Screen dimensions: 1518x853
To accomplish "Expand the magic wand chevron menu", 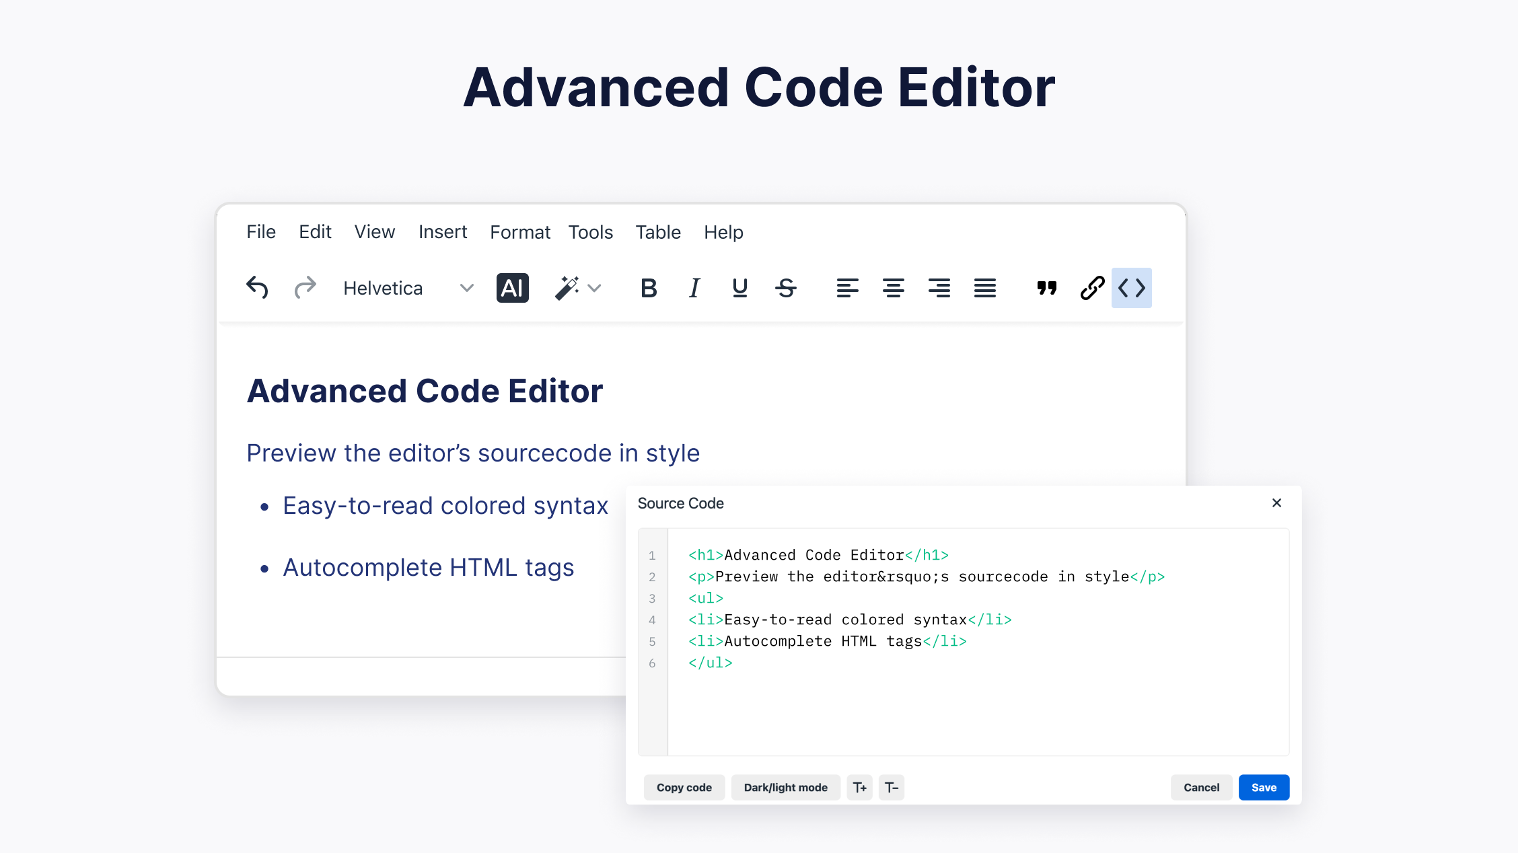I will tap(594, 288).
